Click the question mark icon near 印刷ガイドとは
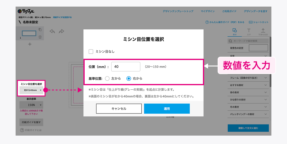 click(22, 130)
